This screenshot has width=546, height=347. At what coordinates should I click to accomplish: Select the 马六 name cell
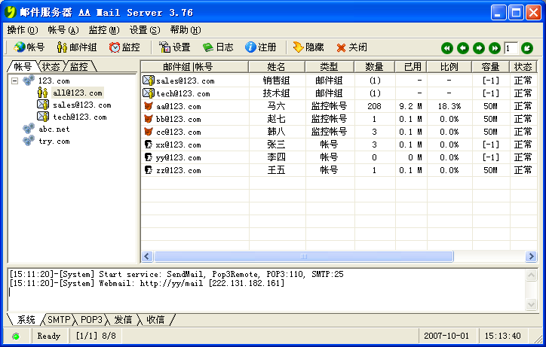277,106
